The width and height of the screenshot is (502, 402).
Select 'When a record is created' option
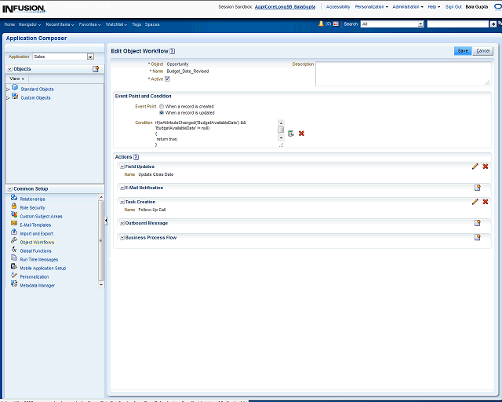pyautogui.click(x=162, y=106)
